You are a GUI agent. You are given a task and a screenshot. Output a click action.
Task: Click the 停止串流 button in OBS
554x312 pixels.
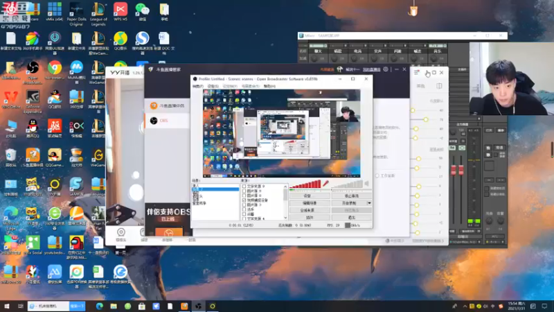point(351,196)
